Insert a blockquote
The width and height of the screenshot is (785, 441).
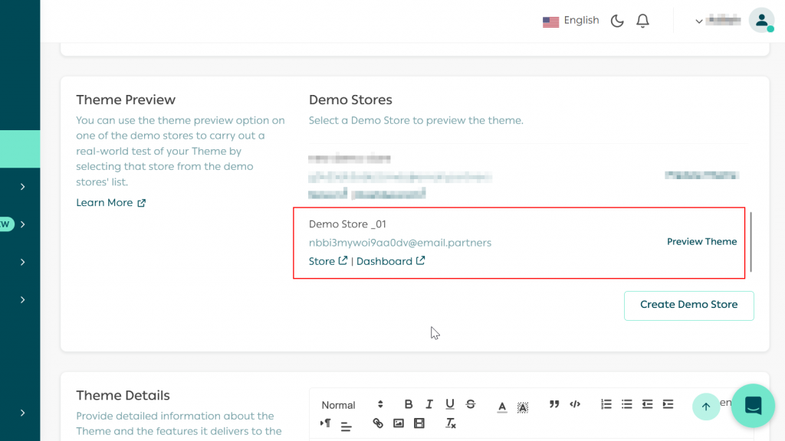[553, 403]
